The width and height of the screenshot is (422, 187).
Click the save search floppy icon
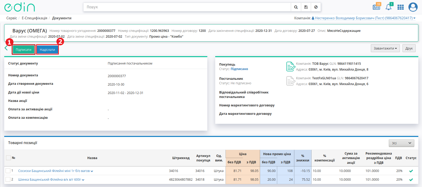pos(306,7)
